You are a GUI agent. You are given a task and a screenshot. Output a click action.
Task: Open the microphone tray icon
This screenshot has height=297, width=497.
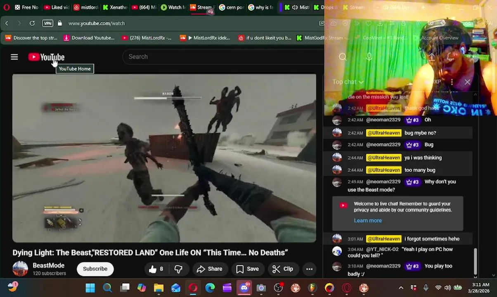426,288
